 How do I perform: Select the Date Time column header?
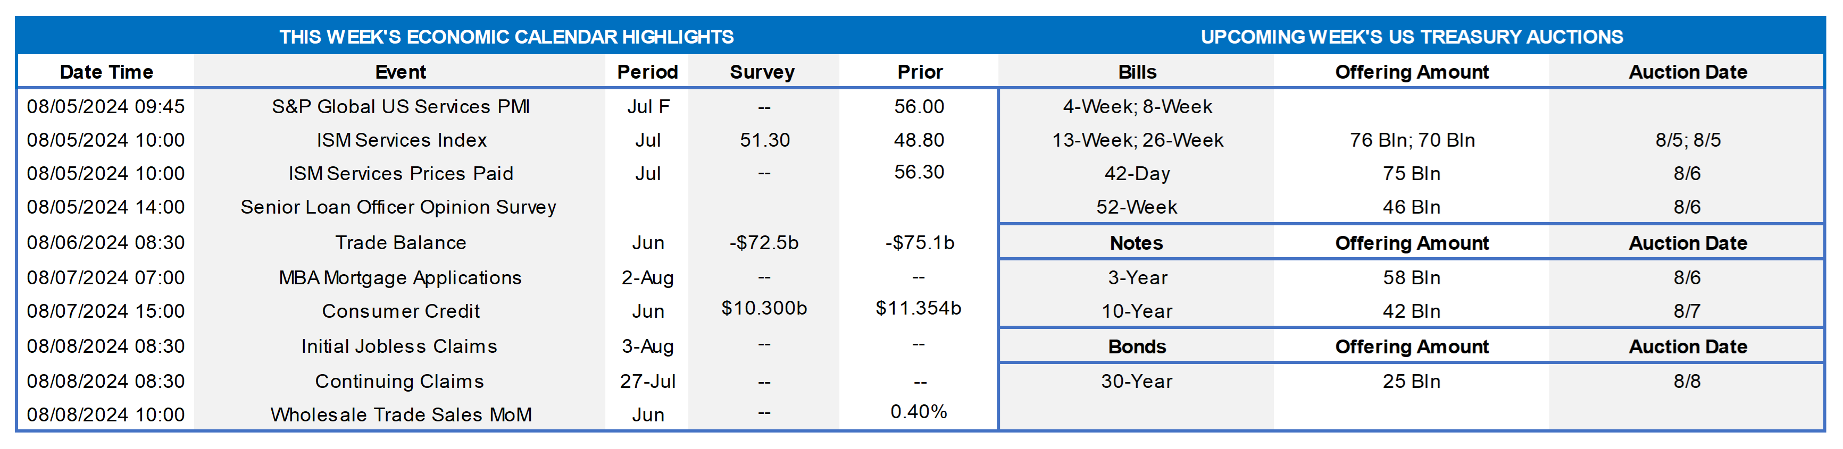point(106,72)
